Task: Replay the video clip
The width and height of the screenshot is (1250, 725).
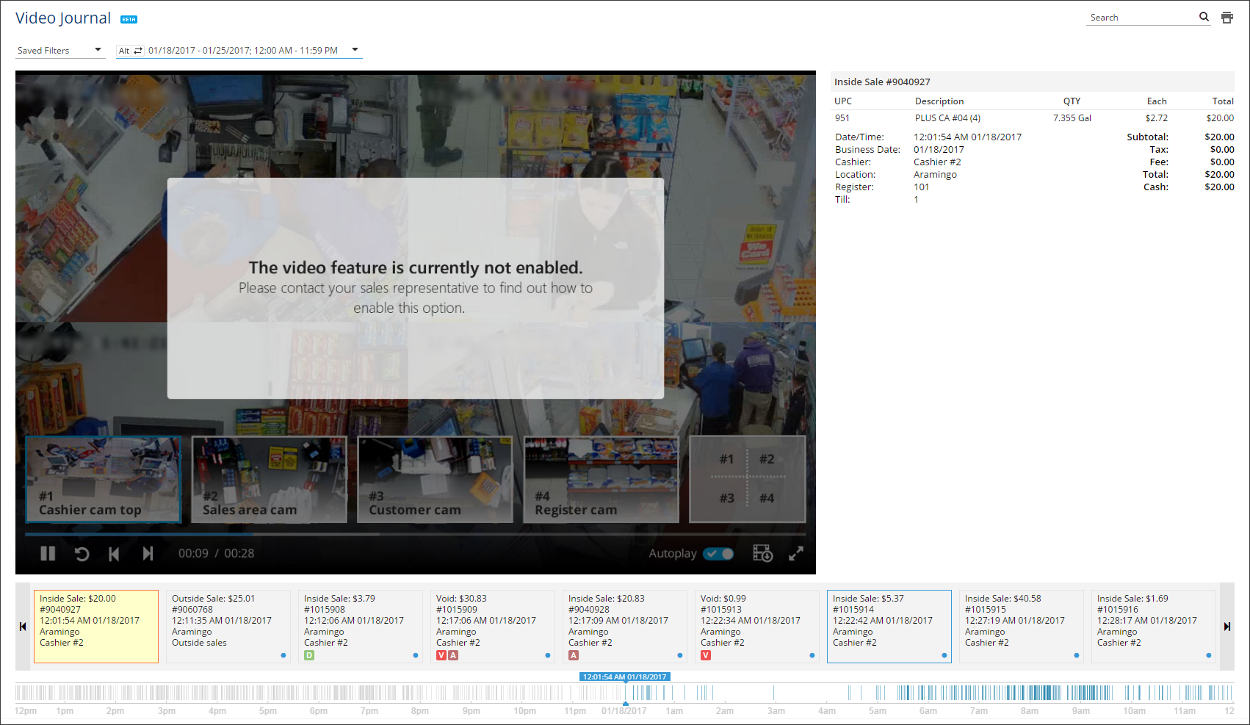Action: 82,554
